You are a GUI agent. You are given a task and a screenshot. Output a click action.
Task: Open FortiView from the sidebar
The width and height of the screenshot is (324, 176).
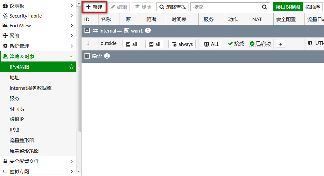[38, 25]
